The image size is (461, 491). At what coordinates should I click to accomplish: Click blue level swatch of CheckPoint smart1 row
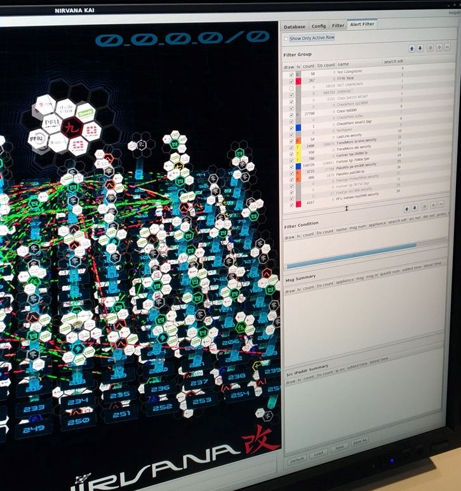tap(298, 128)
